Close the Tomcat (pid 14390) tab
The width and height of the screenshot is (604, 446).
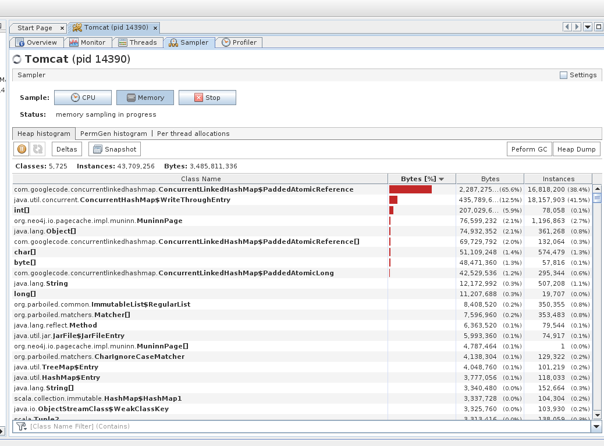click(155, 28)
